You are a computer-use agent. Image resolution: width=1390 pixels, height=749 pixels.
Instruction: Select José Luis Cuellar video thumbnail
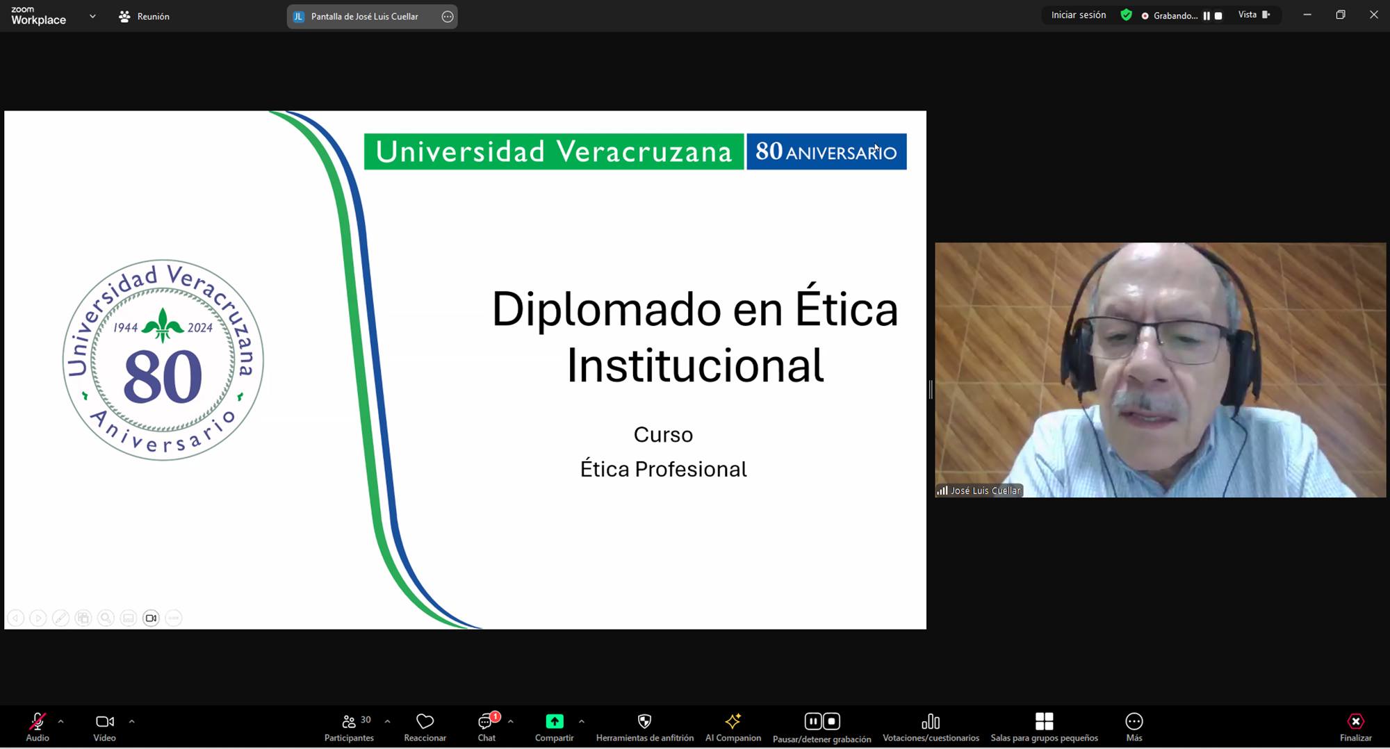point(1160,370)
